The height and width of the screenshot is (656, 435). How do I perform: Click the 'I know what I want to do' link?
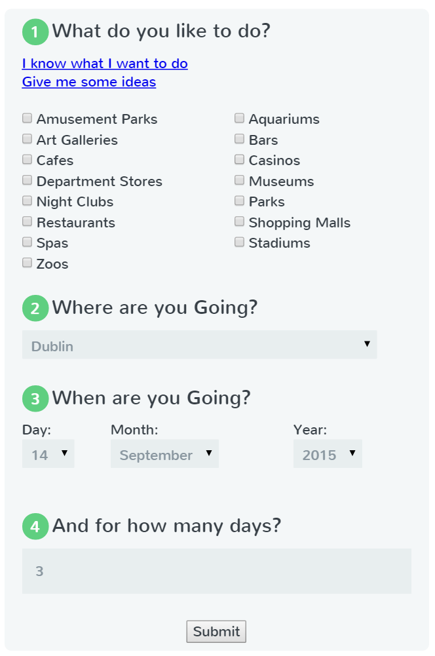[105, 64]
